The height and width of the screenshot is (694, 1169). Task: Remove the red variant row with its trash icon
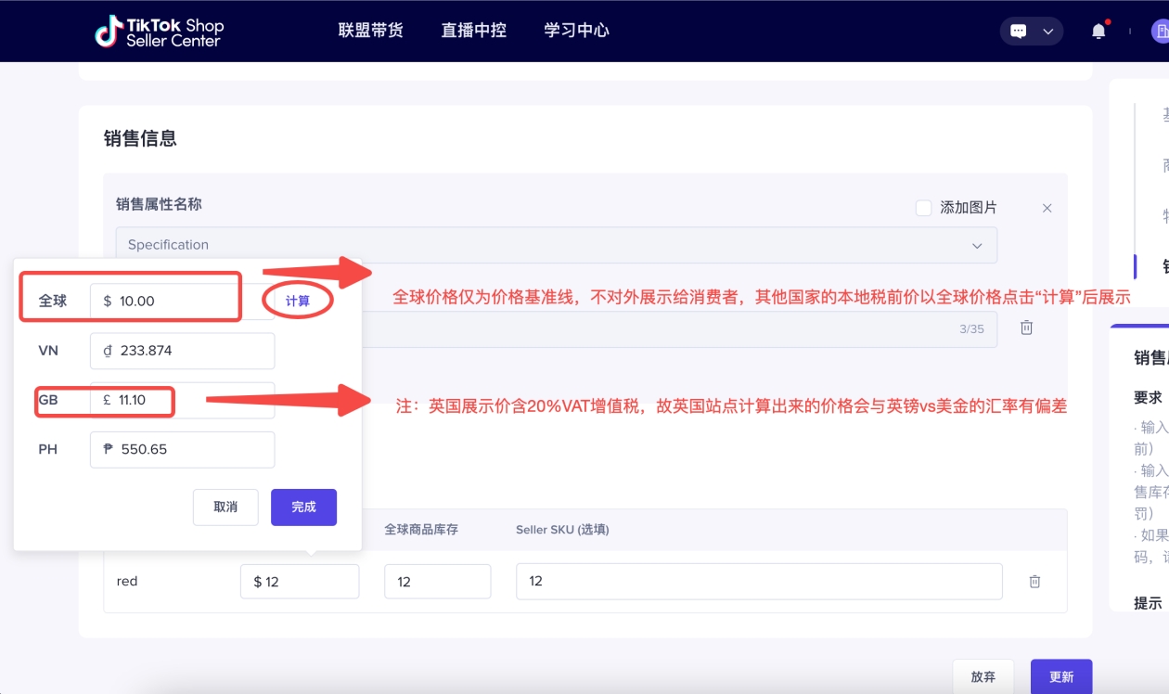click(1034, 581)
